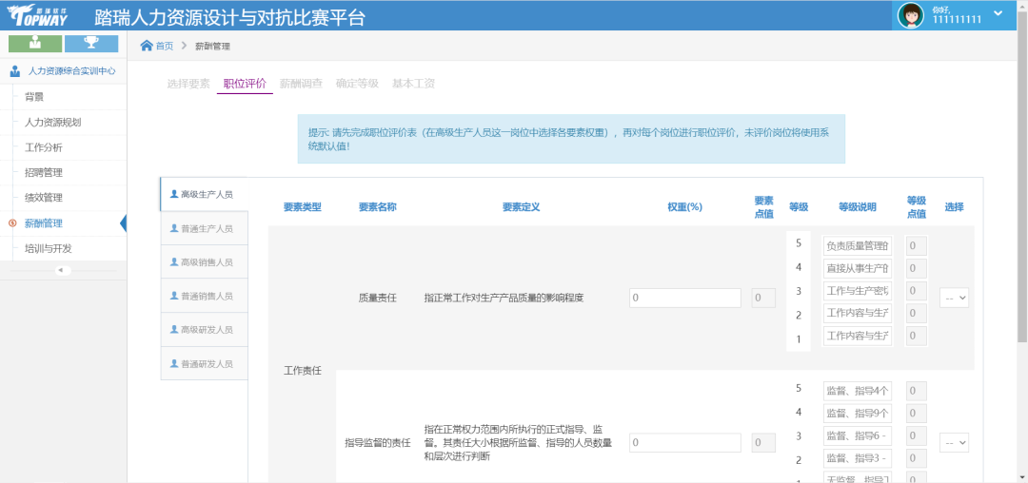Click the blue trophy icon button
This screenshot has height=483, width=1028.
91,43
